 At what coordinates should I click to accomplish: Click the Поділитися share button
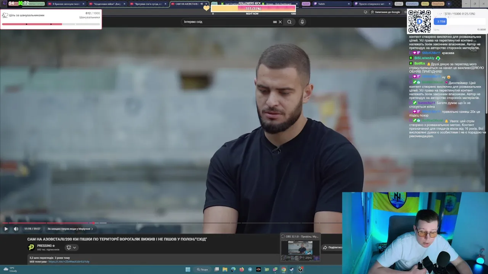[x=332, y=247]
